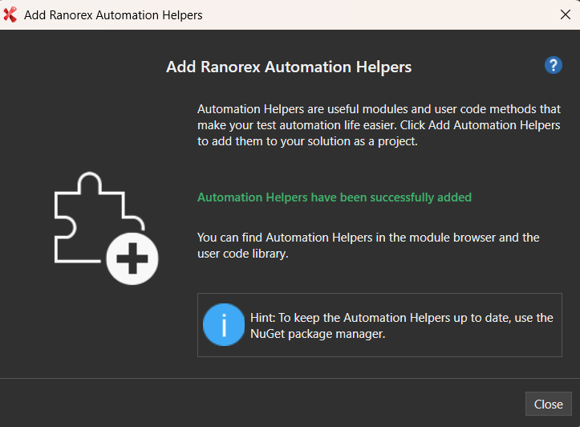
Task: Click the text about the module browser
Action: tap(368, 246)
